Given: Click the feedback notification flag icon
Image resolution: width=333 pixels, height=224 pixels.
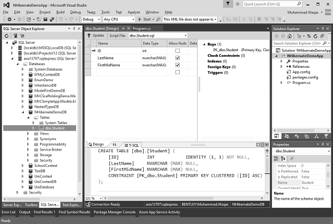Looking at the screenshot, I should pos(228,4).
